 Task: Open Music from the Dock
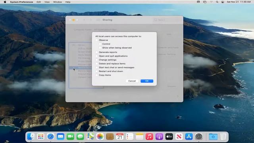click(x=149, y=137)
